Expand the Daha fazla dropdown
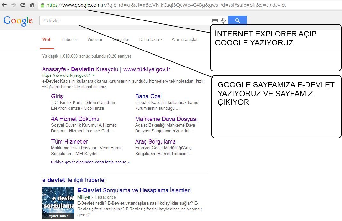 151,40
